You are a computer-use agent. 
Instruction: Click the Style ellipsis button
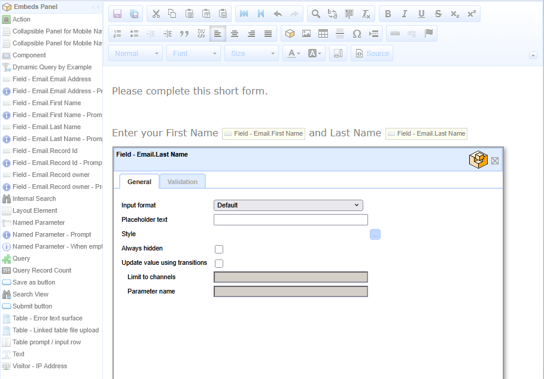coord(375,234)
